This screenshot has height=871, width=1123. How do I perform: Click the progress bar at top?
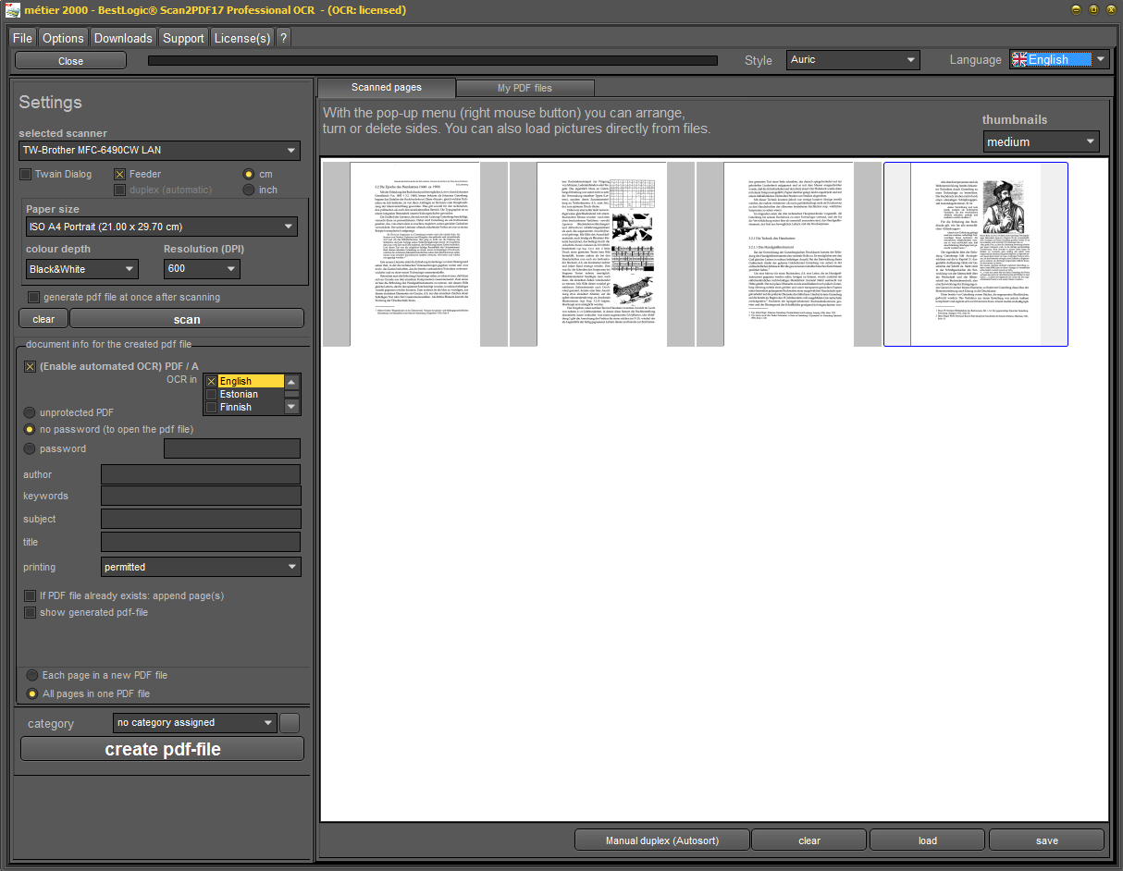pyautogui.click(x=432, y=61)
